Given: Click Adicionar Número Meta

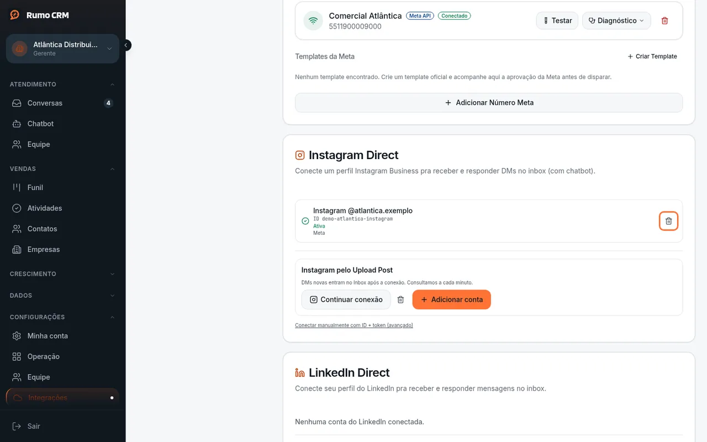Looking at the screenshot, I should pyautogui.click(x=489, y=103).
